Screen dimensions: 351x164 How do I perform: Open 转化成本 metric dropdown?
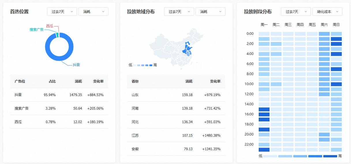327,12
